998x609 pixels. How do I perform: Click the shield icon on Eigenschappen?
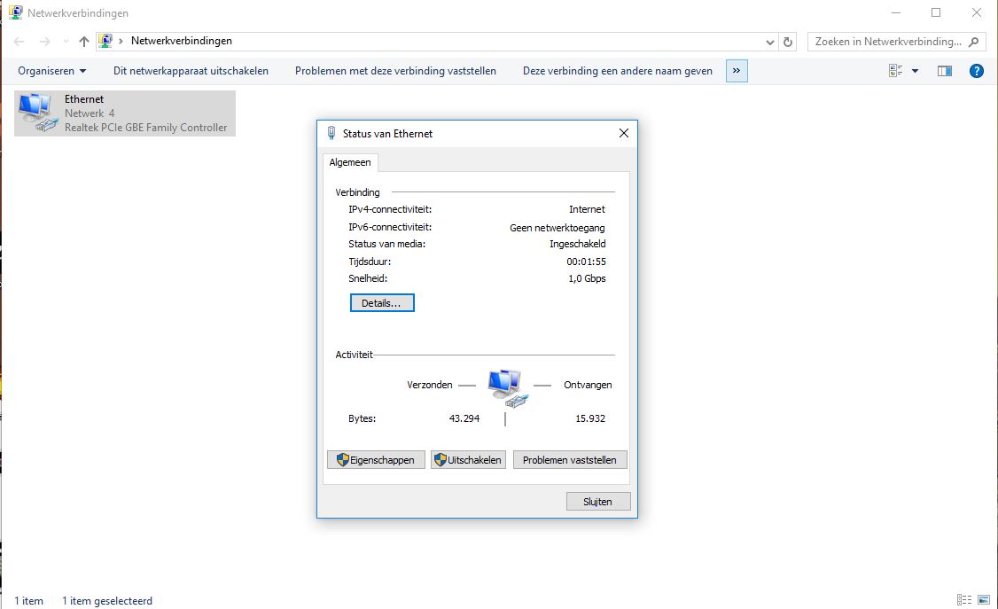[x=342, y=459]
